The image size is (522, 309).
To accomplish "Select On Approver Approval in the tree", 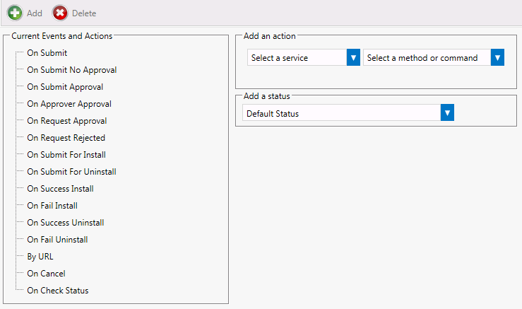I will 69,104.
